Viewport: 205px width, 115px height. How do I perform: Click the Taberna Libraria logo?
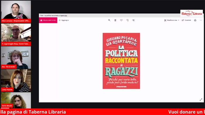click(x=192, y=13)
